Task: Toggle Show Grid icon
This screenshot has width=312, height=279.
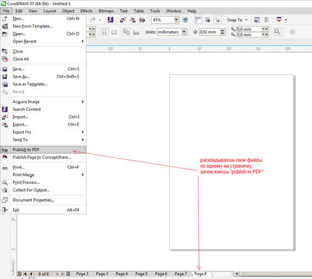Action: pyautogui.click(x=208, y=20)
